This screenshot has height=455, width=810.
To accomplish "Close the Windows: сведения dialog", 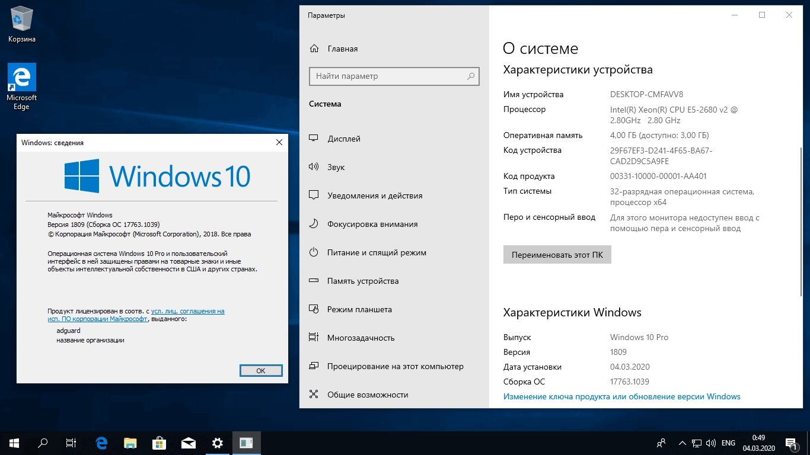I will (279, 143).
